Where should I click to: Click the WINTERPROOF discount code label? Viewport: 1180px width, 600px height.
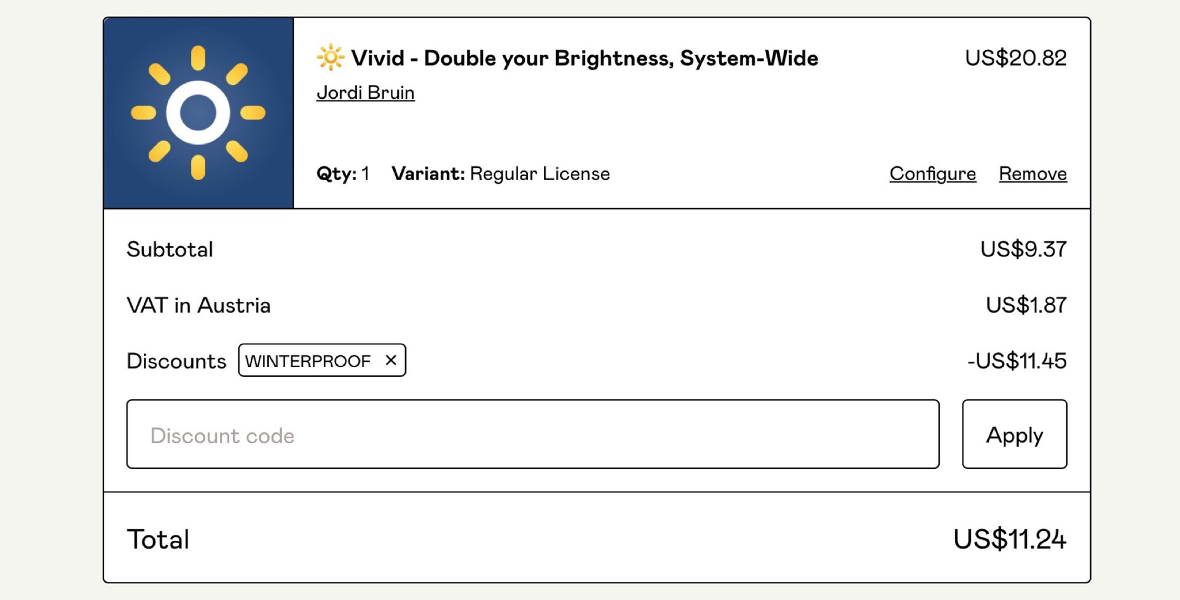[308, 361]
